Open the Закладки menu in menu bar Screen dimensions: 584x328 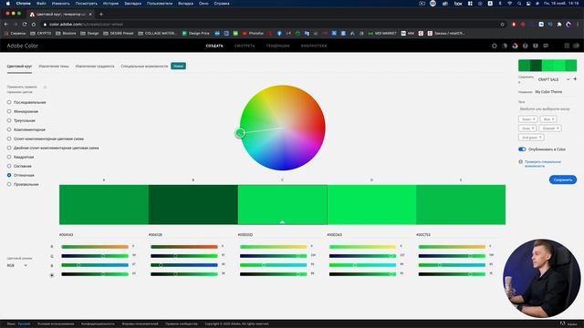tap(132, 4)
